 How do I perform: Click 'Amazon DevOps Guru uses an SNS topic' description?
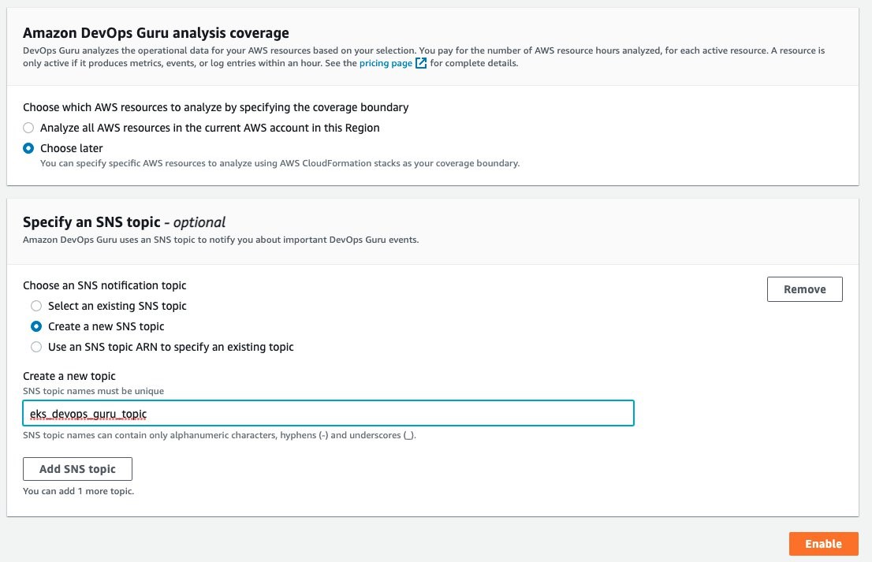(x=221, y=240)
